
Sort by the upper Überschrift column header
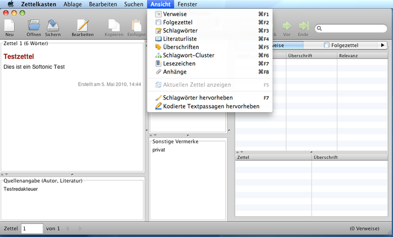(312, 55)
